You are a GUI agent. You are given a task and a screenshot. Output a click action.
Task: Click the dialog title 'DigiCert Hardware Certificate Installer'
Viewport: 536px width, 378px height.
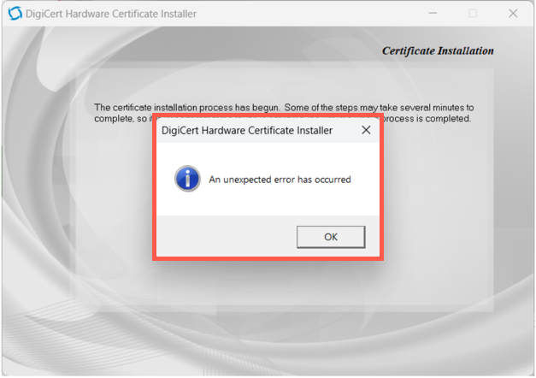click(x=247, y=130)
